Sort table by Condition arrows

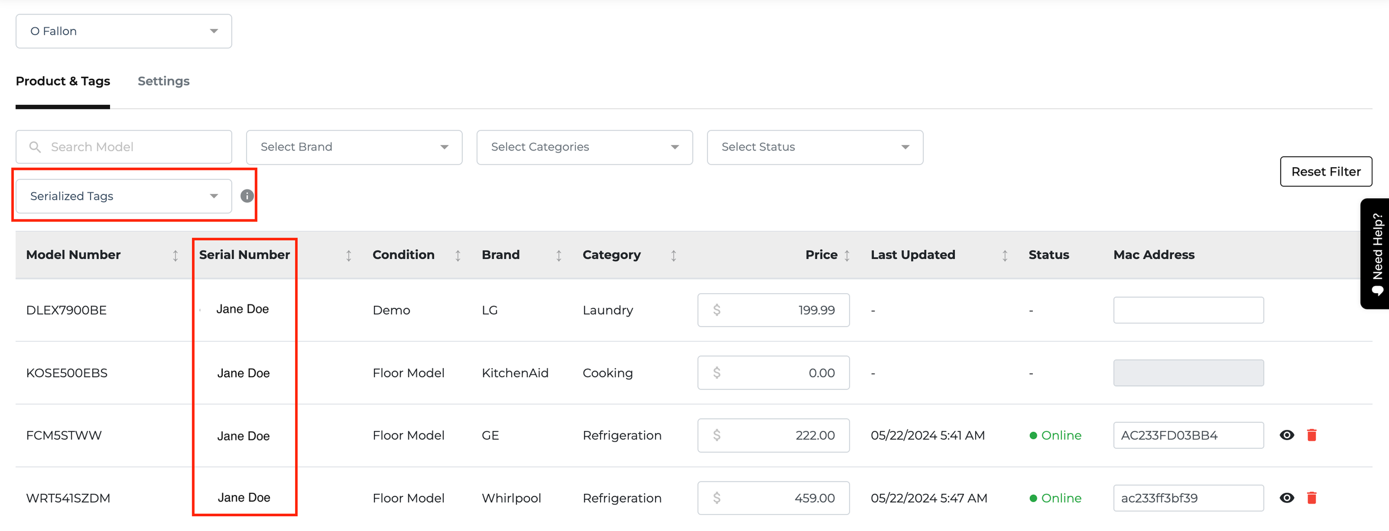pyautogui.click(x=458, y=256)
